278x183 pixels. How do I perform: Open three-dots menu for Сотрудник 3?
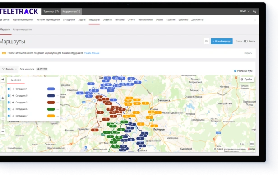click(x=58, y=103)
